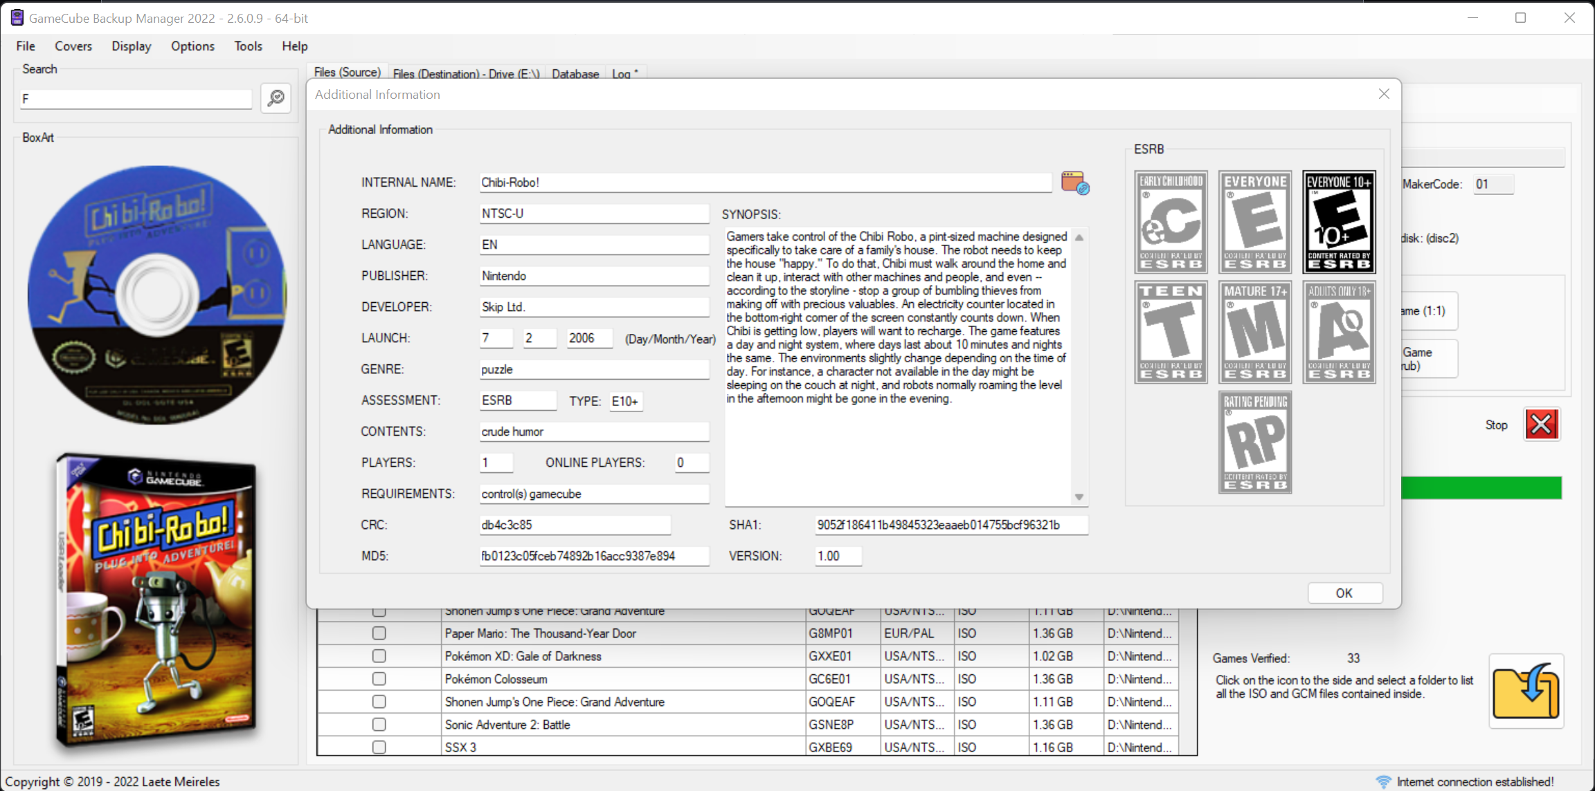Select the Teen ESRB rating icon

click(1171, 332)
